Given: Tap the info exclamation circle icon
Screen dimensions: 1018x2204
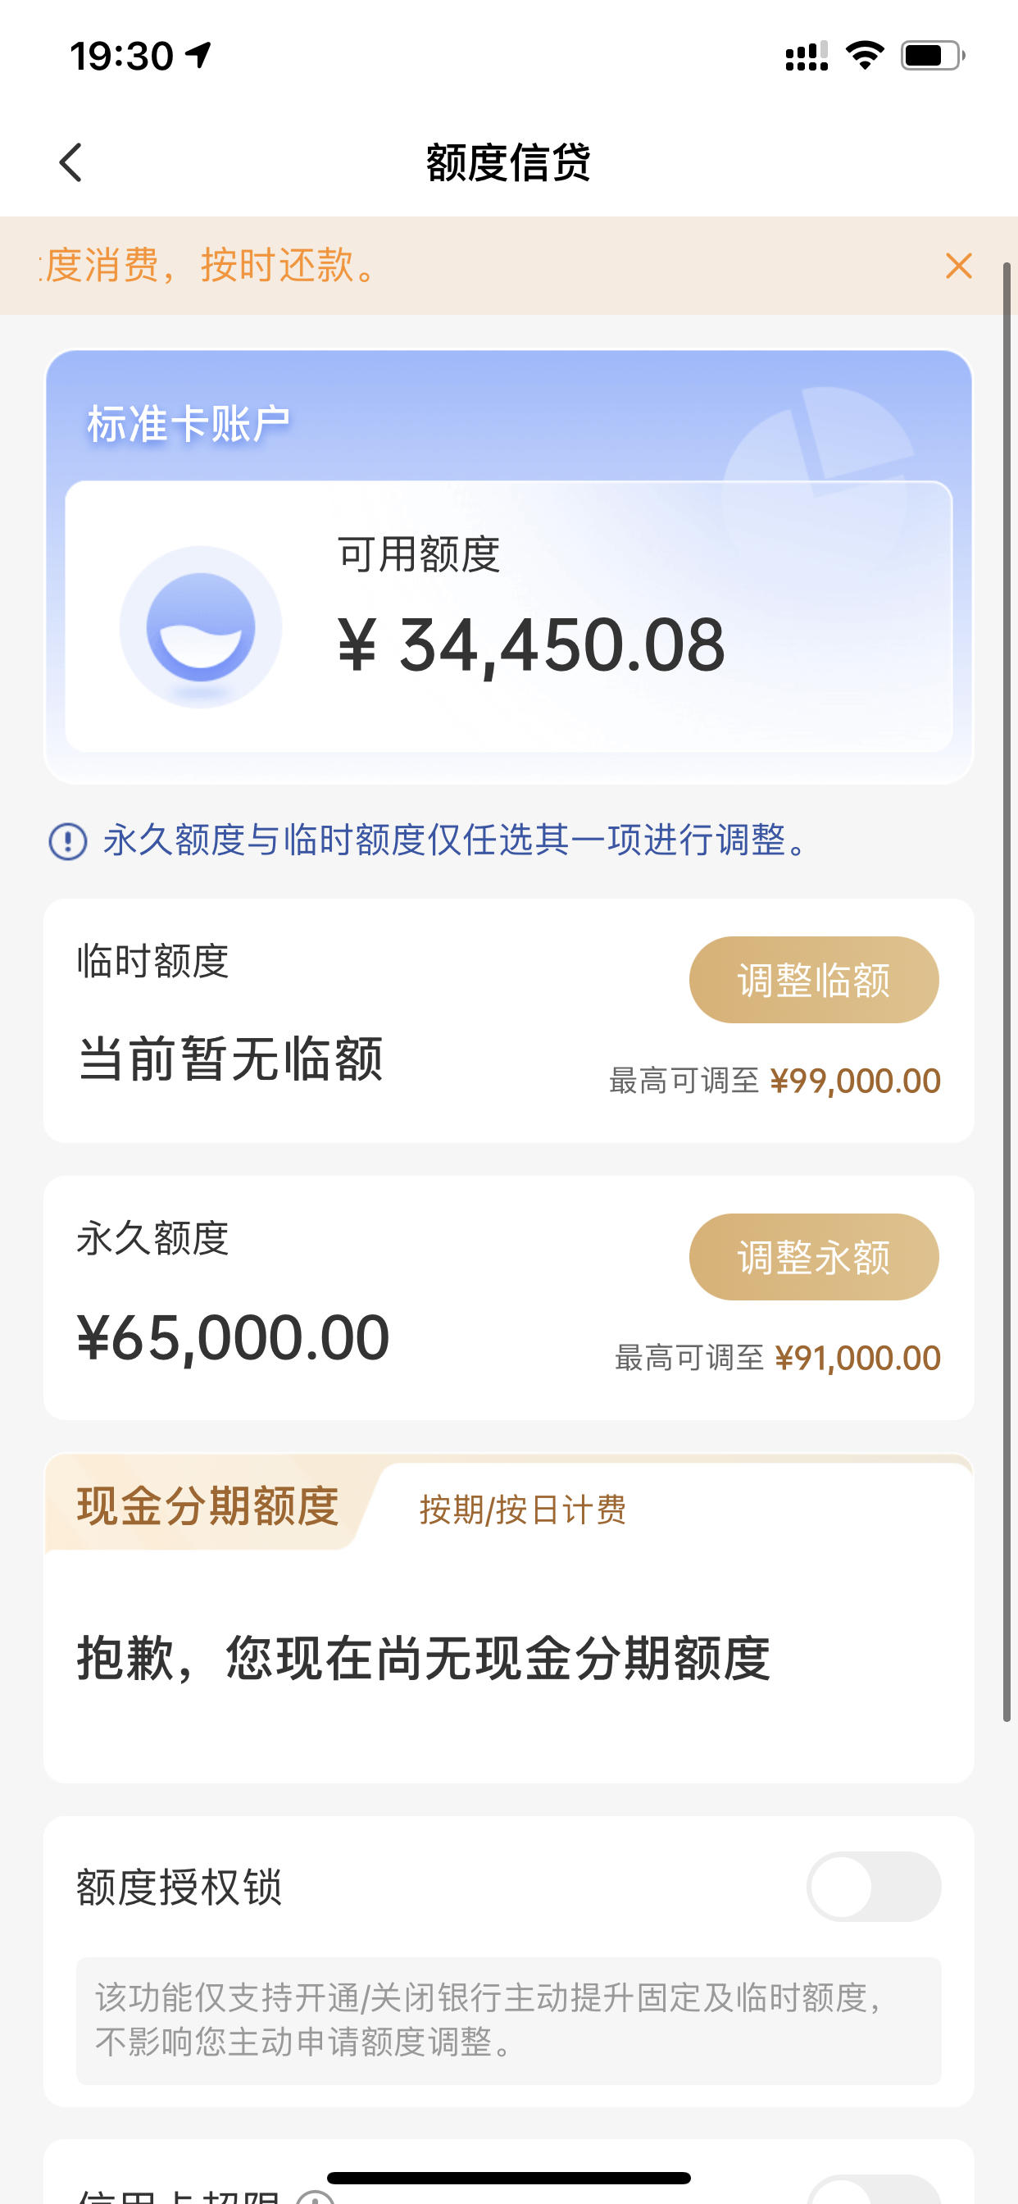Looking at the screenshot, I should click(67, 841).
